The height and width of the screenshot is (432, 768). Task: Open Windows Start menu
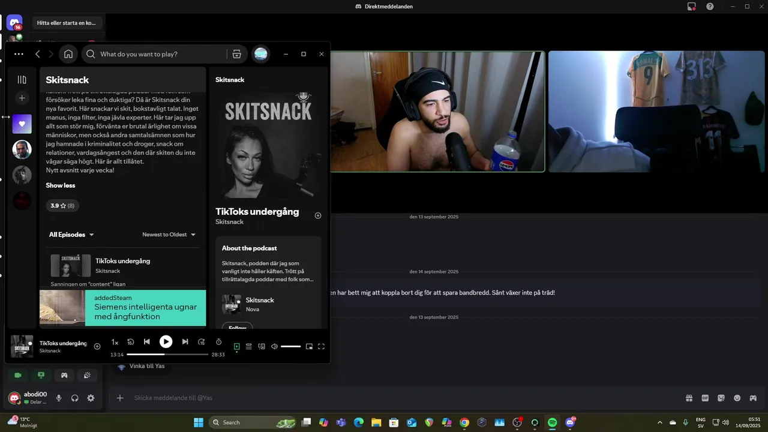coord(198,422)
